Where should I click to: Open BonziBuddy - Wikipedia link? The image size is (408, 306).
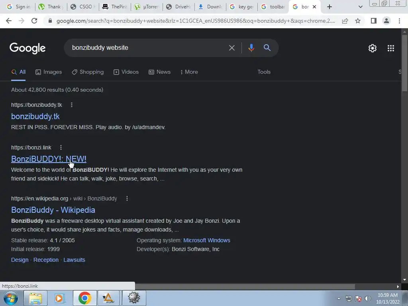[x=53, y=210]
